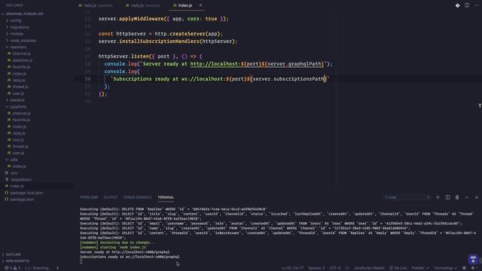Click the terminal input prompt line

(81, 261)
